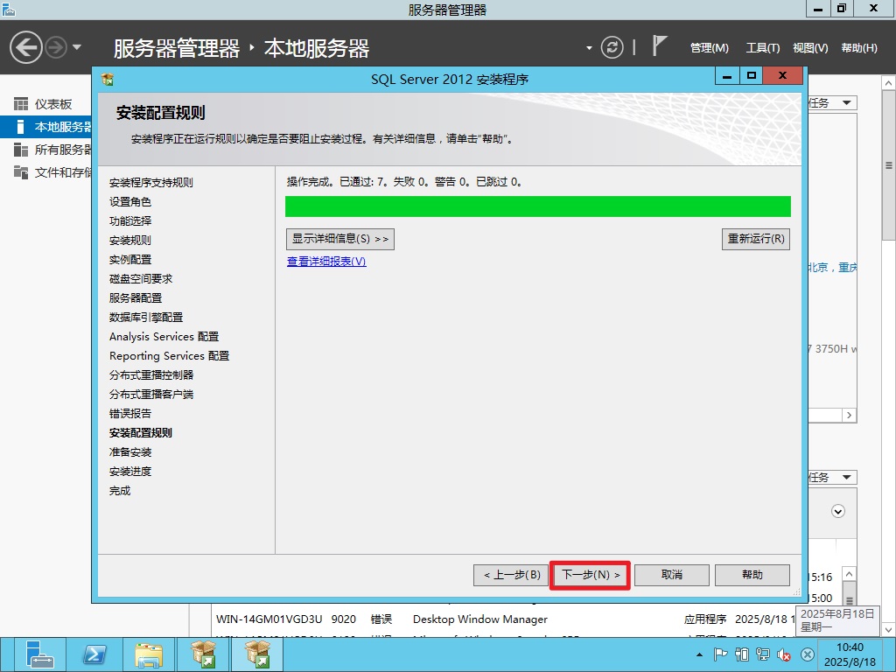Switch to second SQL setup taskbar icon

point(257,654)
